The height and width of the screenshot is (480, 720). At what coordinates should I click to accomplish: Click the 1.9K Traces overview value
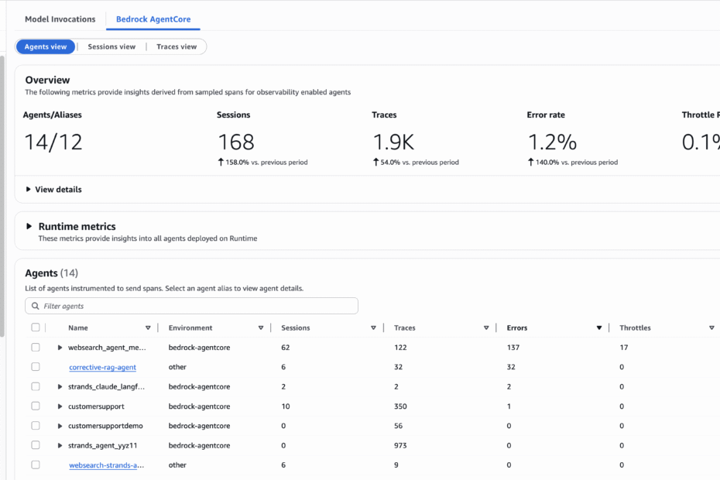[393, 142]
